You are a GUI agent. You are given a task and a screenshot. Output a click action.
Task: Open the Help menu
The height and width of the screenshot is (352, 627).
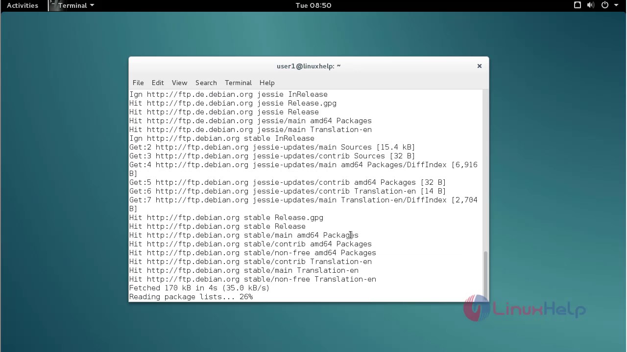pyautogui.click(x=267, y=83)
